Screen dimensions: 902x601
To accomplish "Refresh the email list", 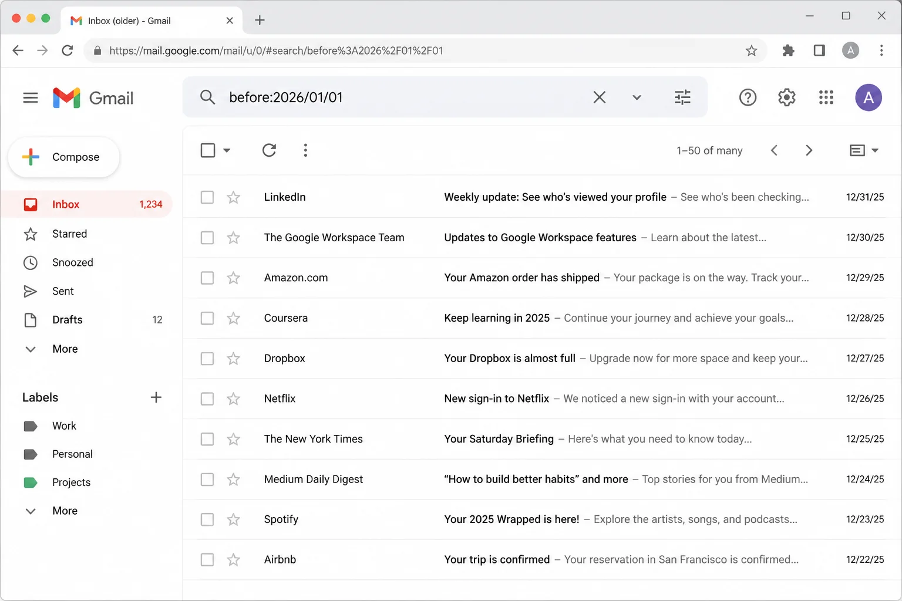I will pos(269,150).
